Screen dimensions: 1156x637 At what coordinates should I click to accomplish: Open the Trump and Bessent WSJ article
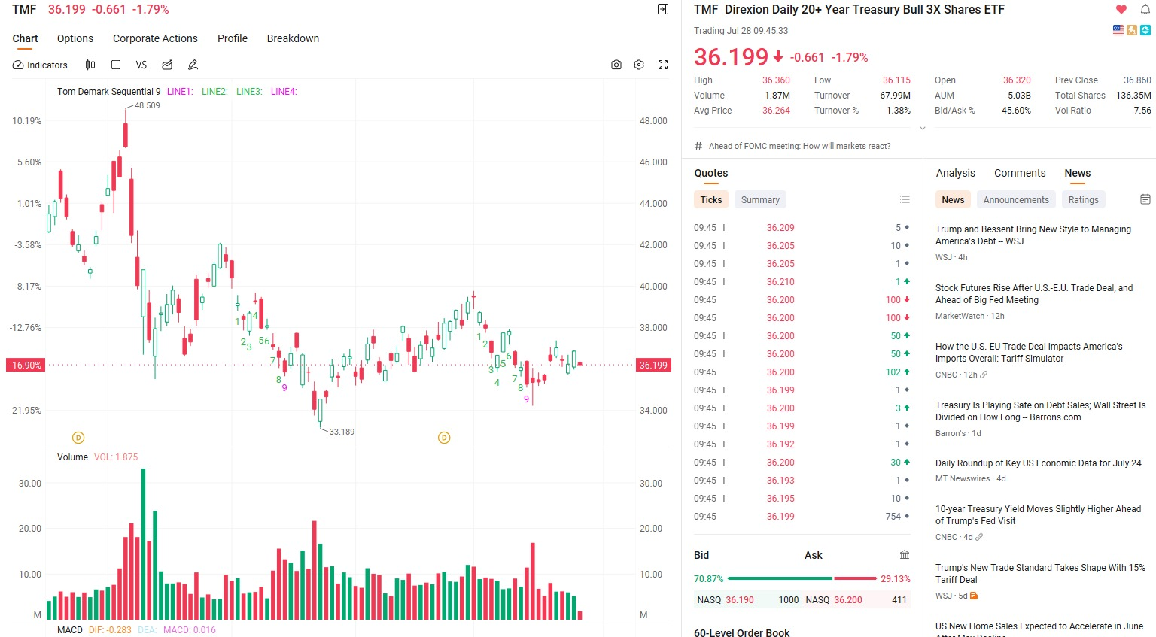click(1033, 235)
